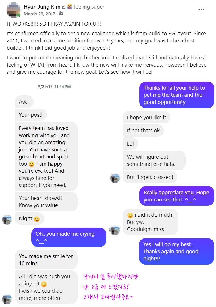Click the 3/29/17, 11:54 PM chat timestamp
This screenshot has height=307, width=216.
(x=54, y=87)
